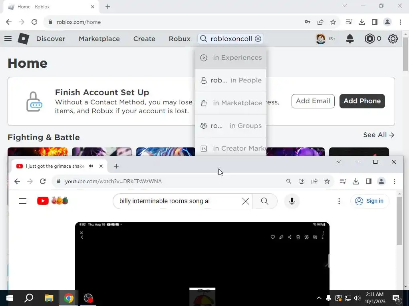This screenshot has height=306, width=409.
Task: Bookmark the Roblox page with the star
Action: (x=333, y=22)
